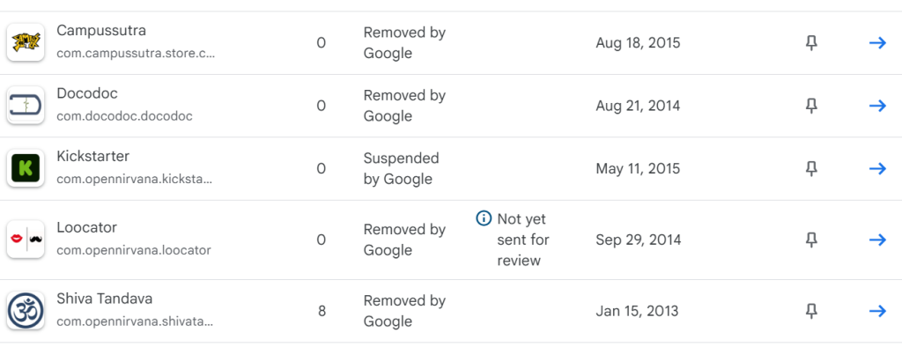Pin the Docodoc app
Screen dimensions: 902x347
click(x=811, y=106)
